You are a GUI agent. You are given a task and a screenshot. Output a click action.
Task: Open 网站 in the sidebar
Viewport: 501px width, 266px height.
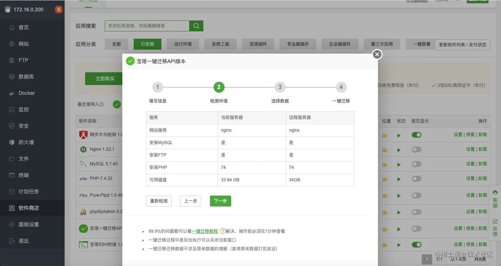coord(32,44)
